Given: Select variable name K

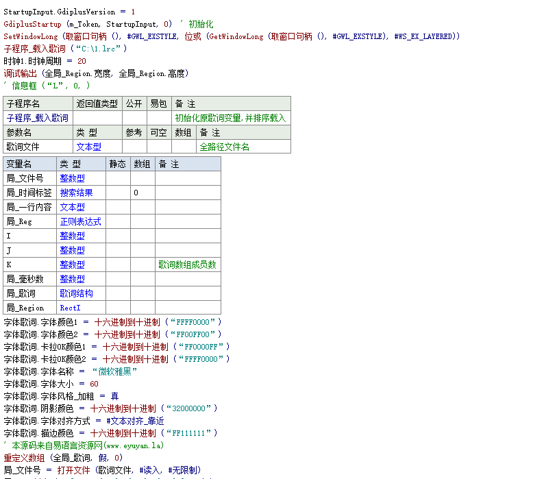Looking at the screenshot, I should click(x=30, y=265).
